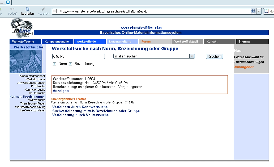Click the 'Werkstoffsuche nach Norm' page heading
Image resolution: width=274 pixels, height=167 pixels.
(x=115, y=49)
